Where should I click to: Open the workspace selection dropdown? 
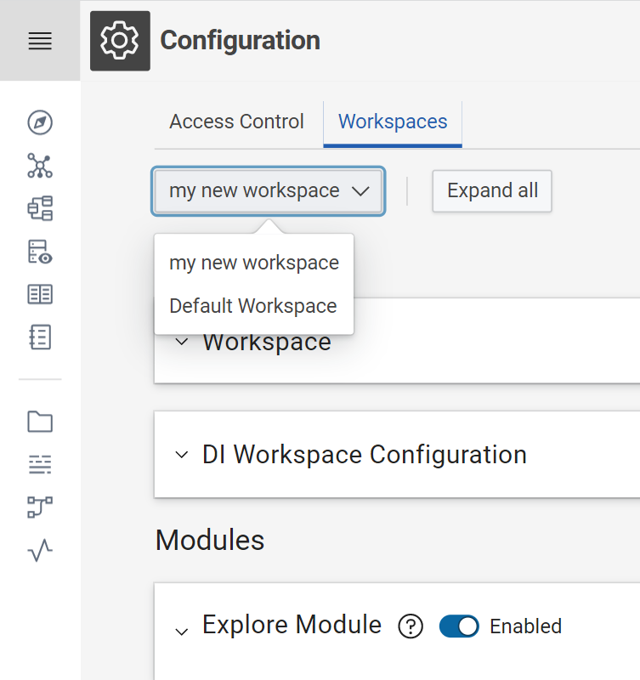(268, 190)
